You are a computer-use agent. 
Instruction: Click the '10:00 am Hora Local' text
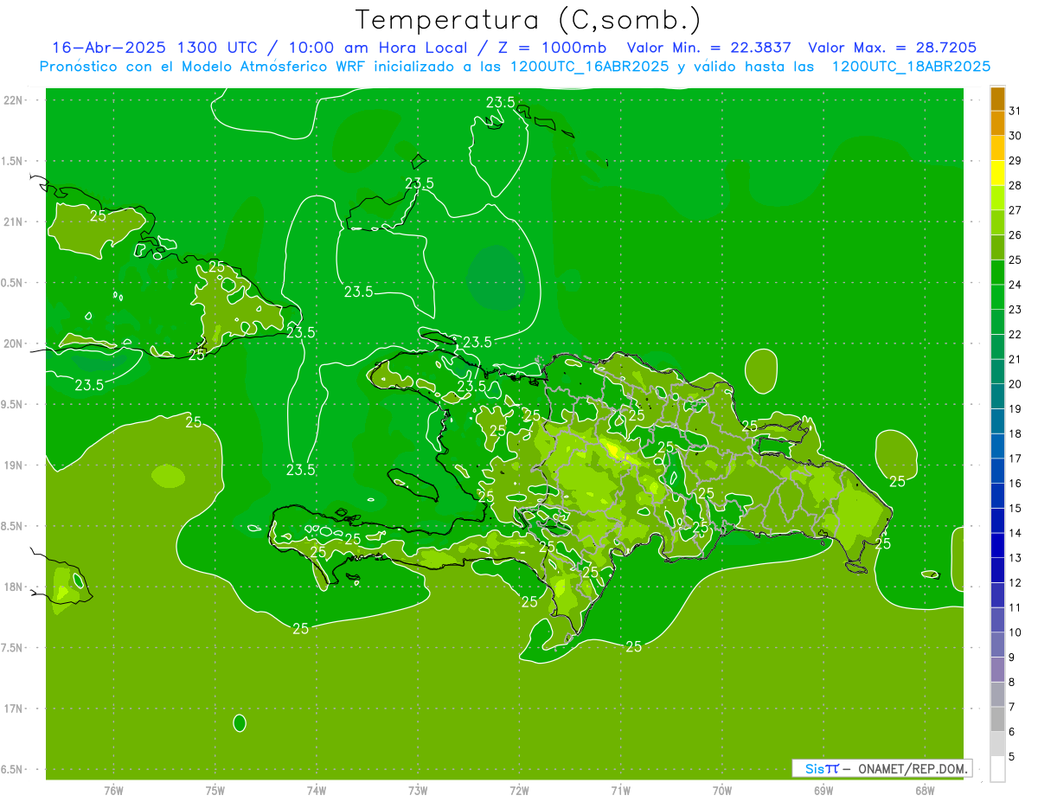click(x=380, y=47)
